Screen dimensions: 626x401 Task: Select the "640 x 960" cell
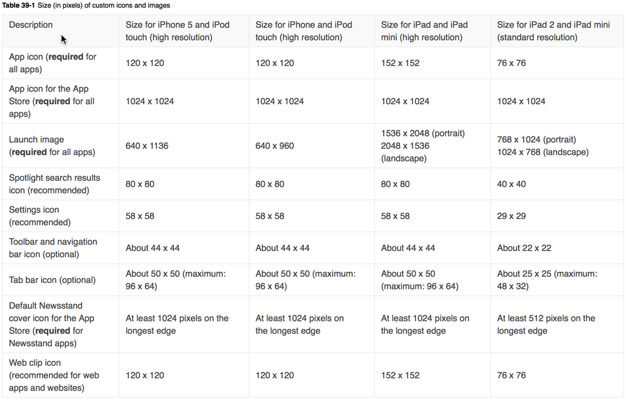274,146
